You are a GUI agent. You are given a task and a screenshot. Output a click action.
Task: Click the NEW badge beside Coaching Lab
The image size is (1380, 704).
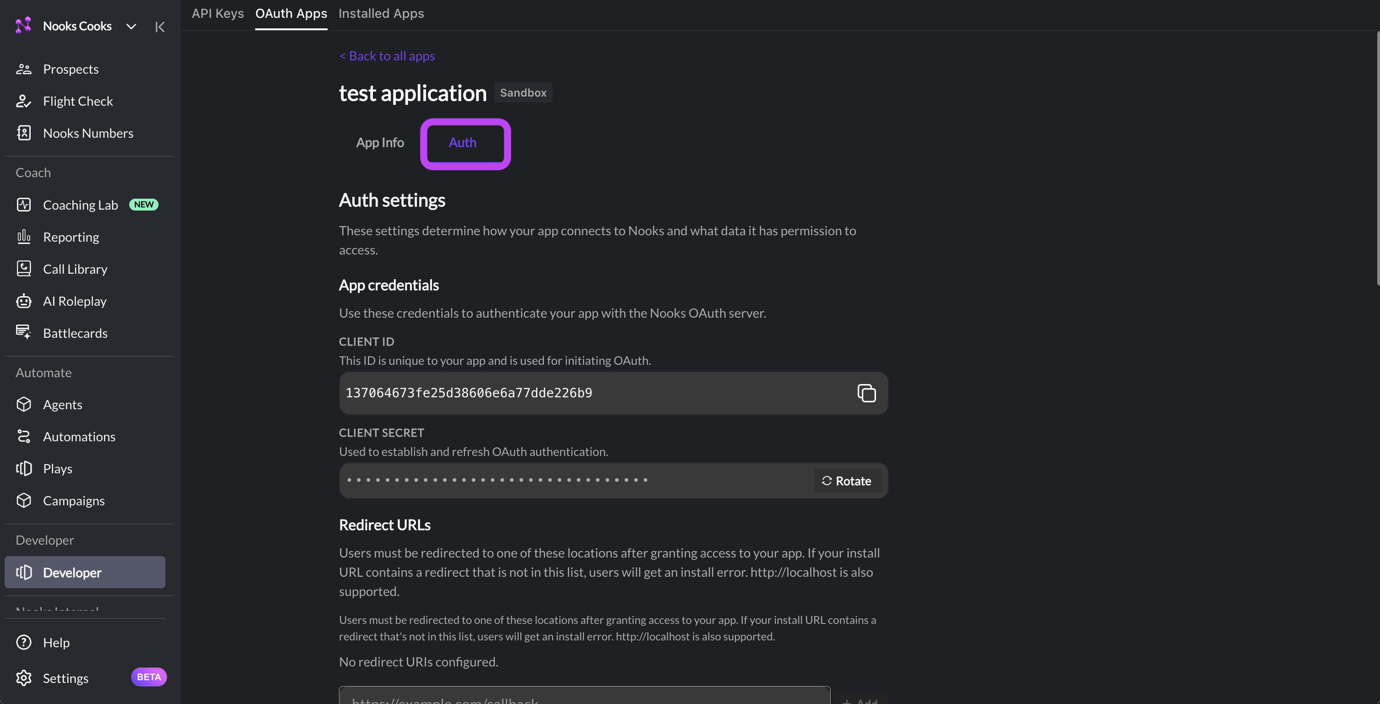click(x=143, y=205)
